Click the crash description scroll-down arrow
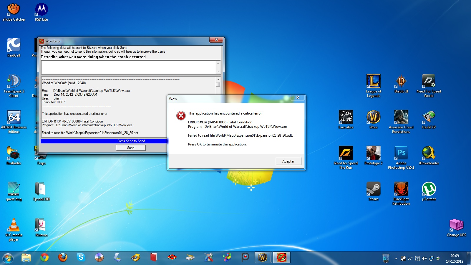Image resolution: width=471 pixels, height=265 pixels. 218,71
